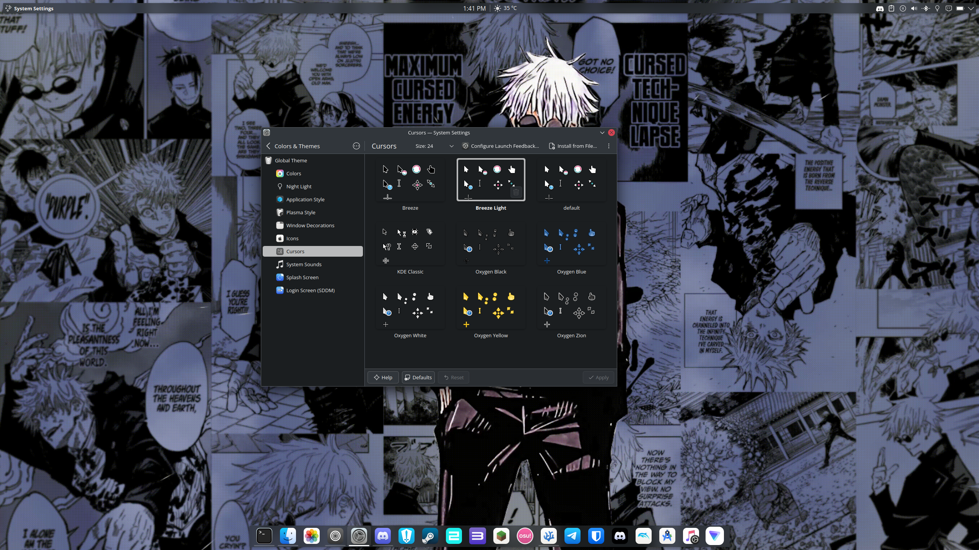Launch Terminal from dock
The image size is (979, 550).
264,536
